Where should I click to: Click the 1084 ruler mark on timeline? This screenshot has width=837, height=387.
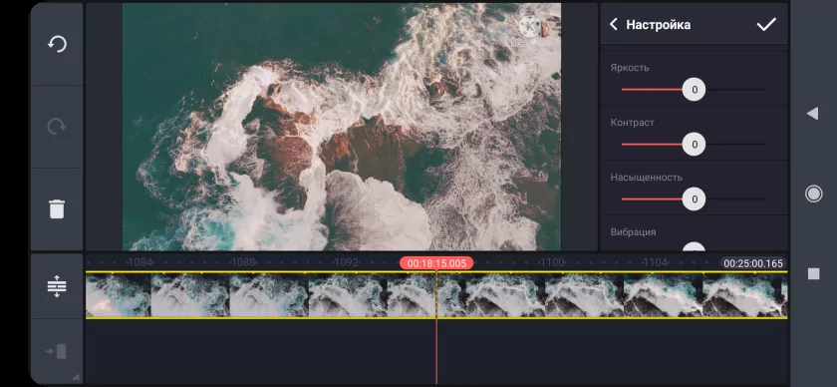click(x=139, y=262)
